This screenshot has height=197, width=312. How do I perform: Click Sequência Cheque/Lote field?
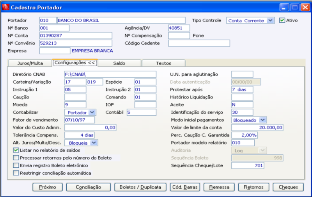[248, 165]
